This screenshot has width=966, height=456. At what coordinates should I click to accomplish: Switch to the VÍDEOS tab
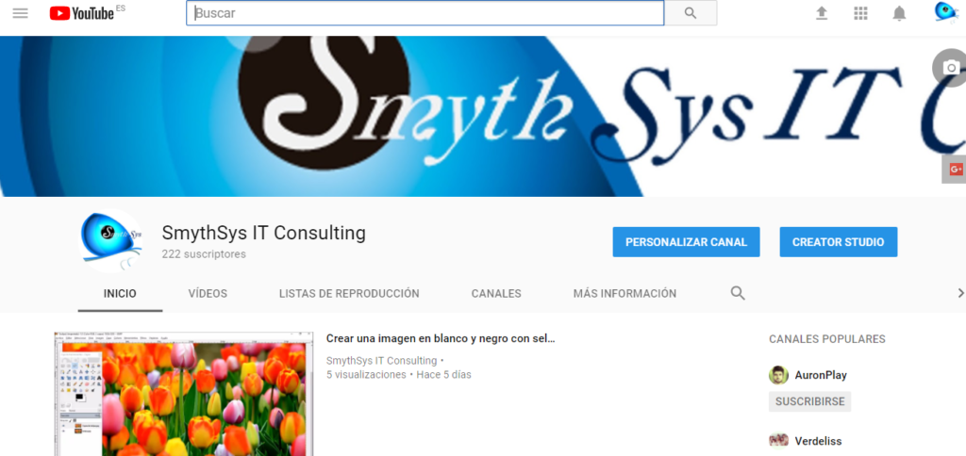coord(208,294)
